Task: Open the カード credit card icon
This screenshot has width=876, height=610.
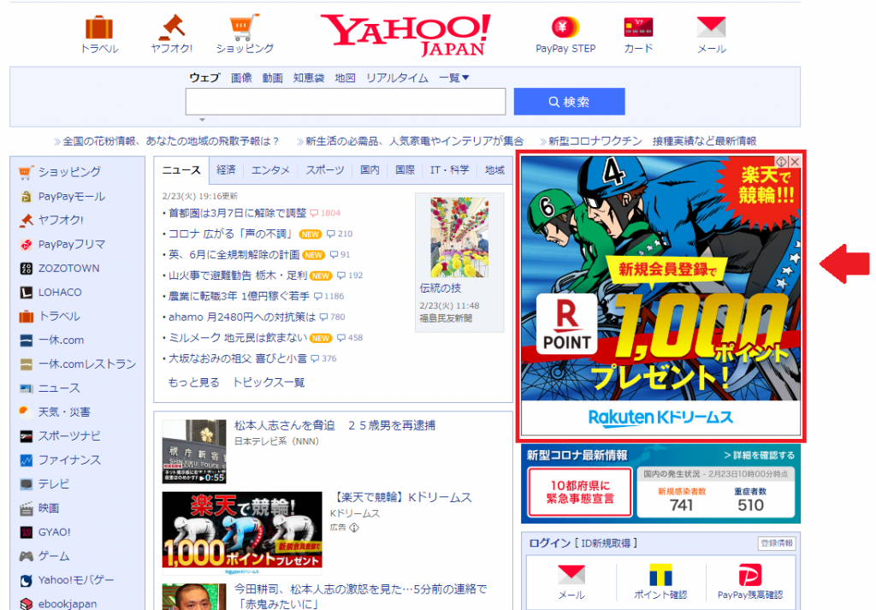Action: (x=638, y=27)
